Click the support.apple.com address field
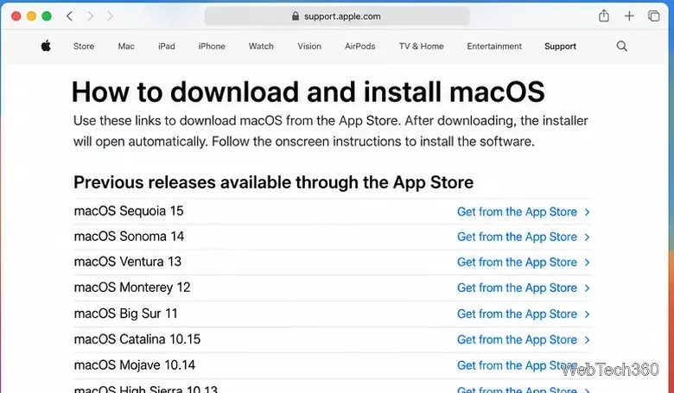The image size is (674, 393). (337, 16)
